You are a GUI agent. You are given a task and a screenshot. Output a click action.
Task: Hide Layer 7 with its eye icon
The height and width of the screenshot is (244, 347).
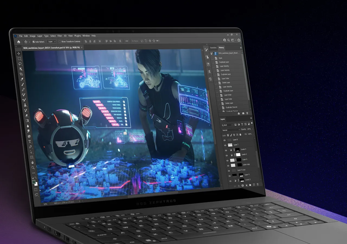pos(226,145)
